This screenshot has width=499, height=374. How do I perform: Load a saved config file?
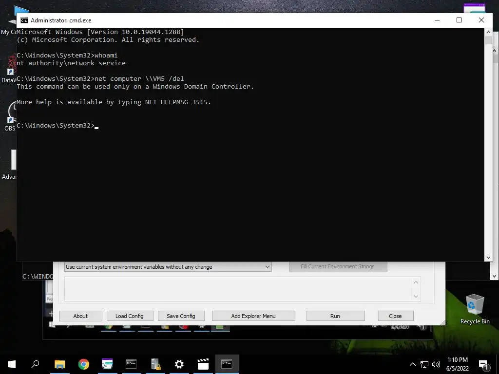(130, 316)
